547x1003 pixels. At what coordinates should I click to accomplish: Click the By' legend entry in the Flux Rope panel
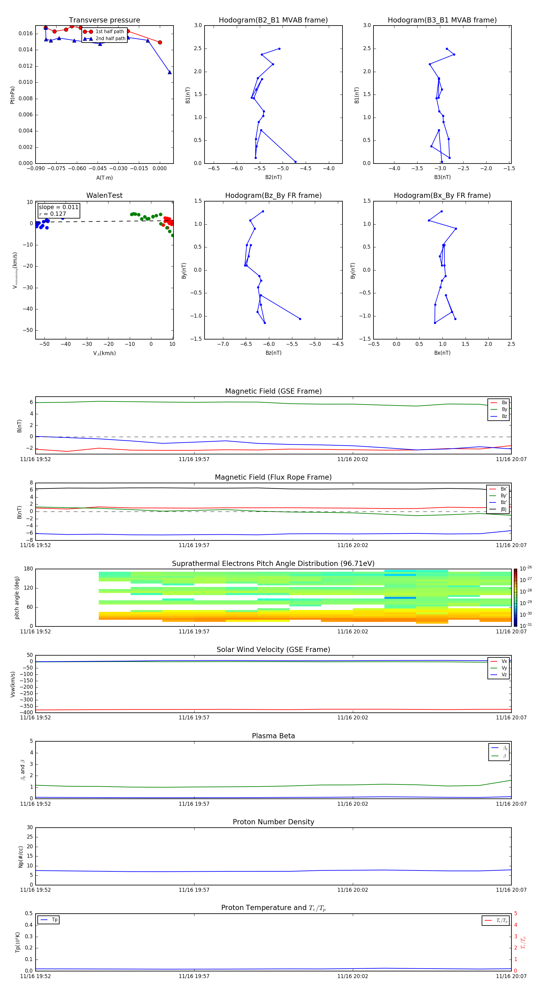pos(498,496)
